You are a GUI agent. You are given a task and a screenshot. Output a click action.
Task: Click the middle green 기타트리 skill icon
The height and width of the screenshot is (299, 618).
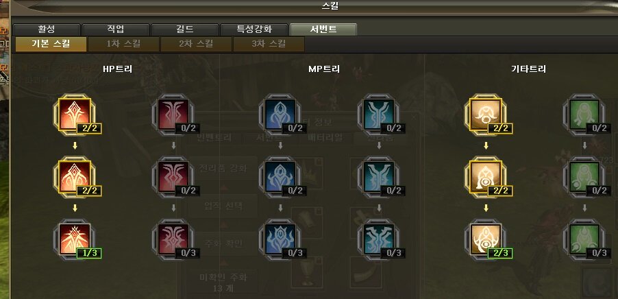click(584, 177)
